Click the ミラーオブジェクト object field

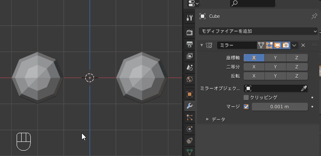[x=276, y=88]
